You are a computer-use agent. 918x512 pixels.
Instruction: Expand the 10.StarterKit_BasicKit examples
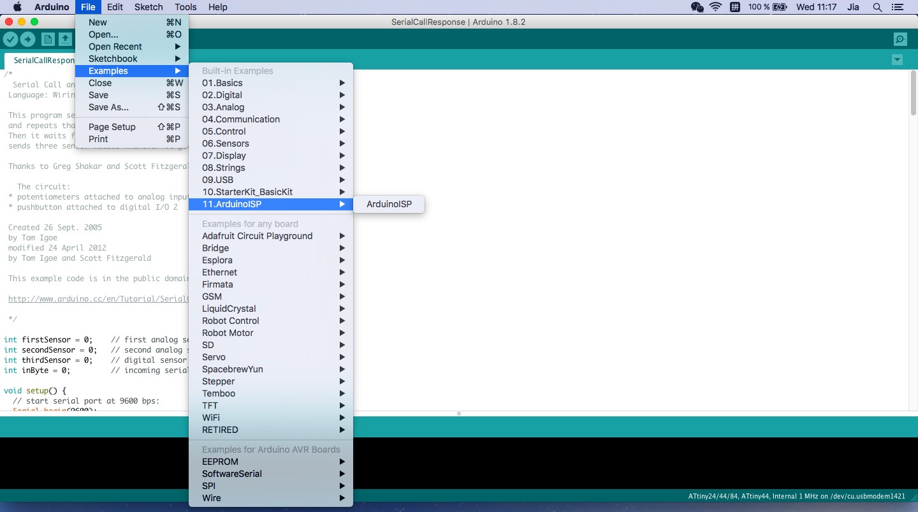pyautogui.click(x=271, y=192)
